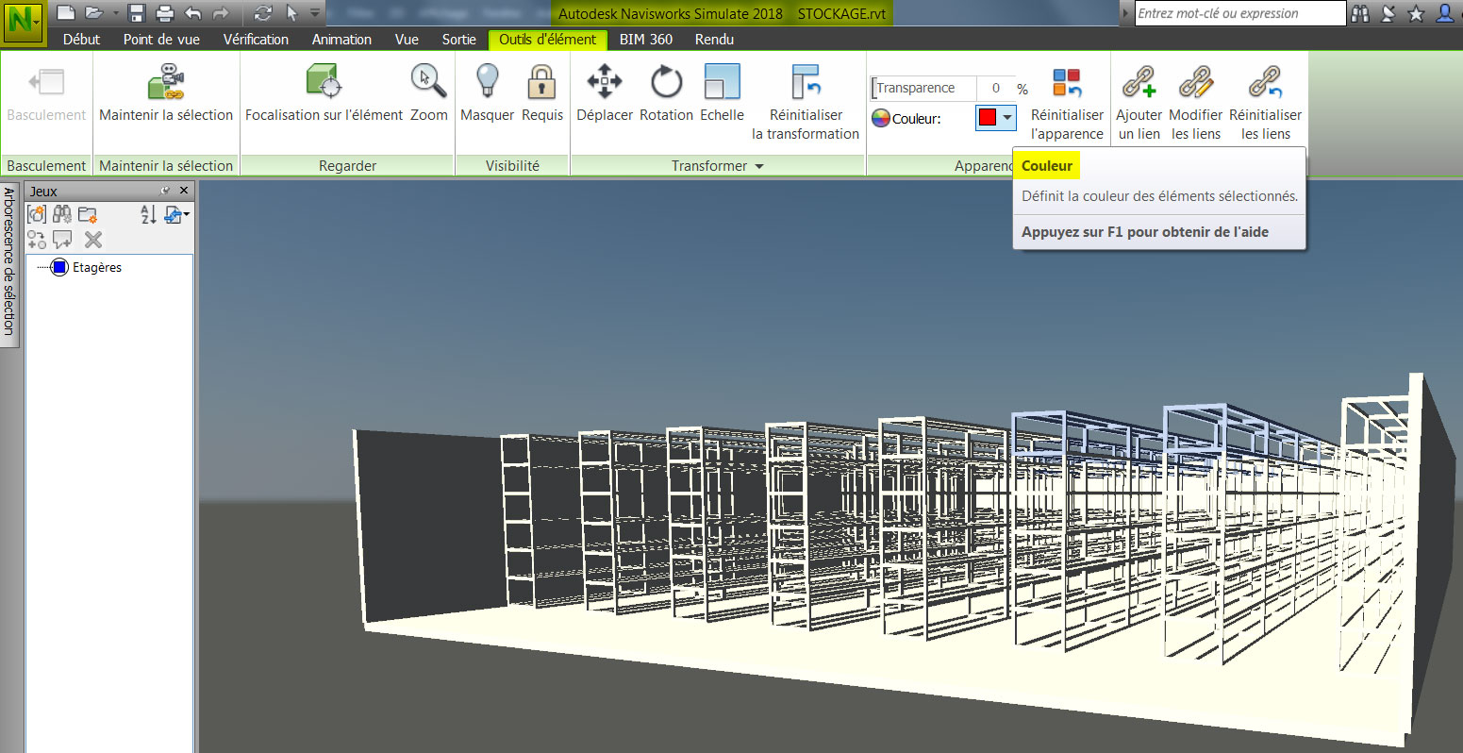Click Maintenir la sélection tool

[x=166, y=92]
